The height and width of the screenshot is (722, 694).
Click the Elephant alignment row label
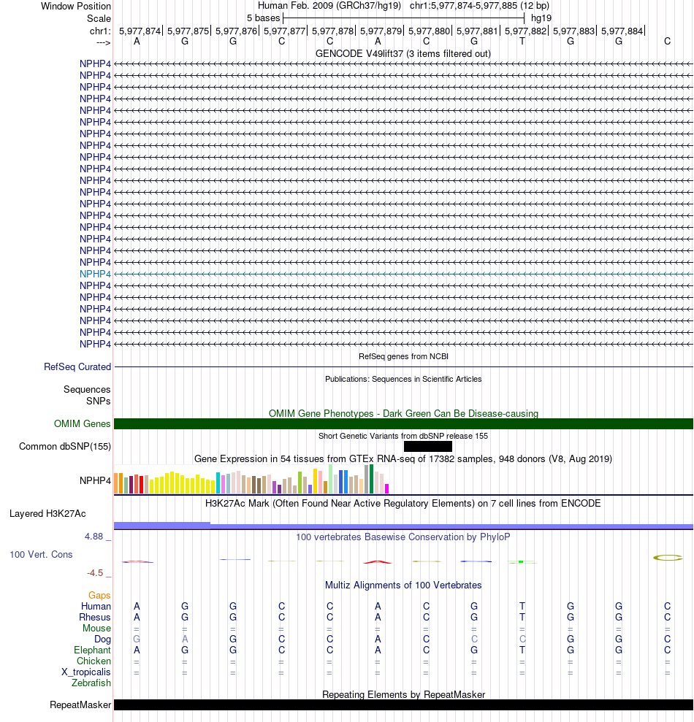point(92,650)
